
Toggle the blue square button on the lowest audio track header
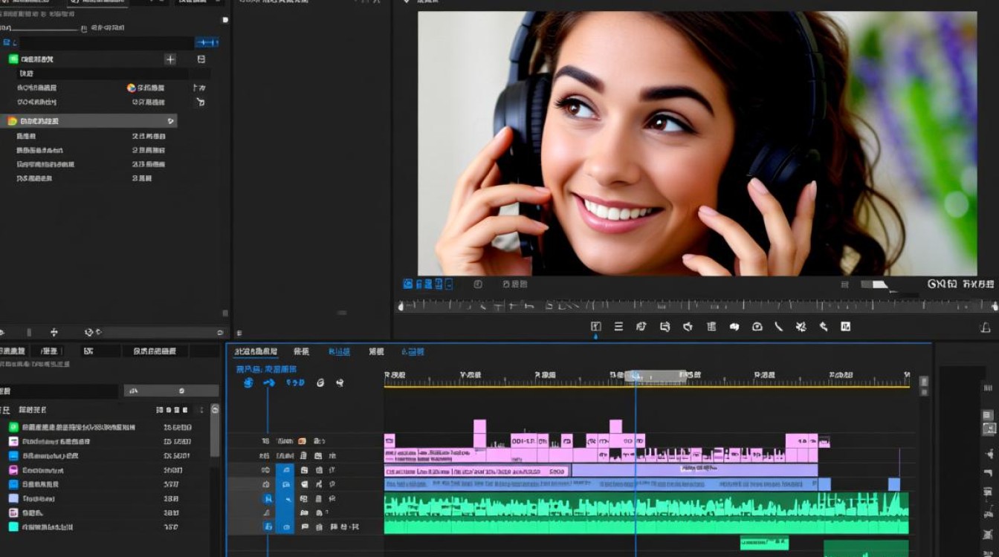(x=268, y=527)
